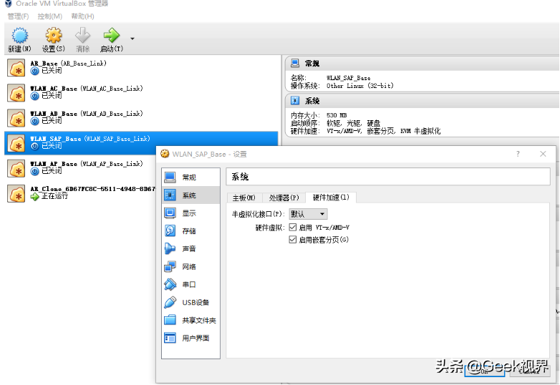Select the WLAN_AP_Base VM icon

[16, 168]
